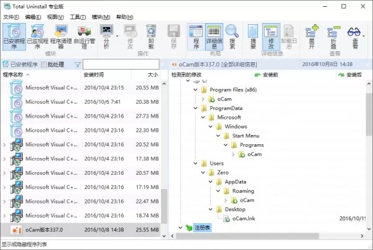Click the filter funnel icon
The height and width of the screenshot is (250, 373).
(x=78, y=65)
